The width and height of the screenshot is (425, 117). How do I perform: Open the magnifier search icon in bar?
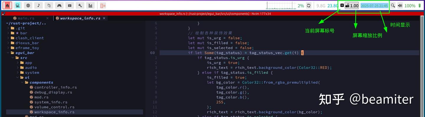point(393,6)
